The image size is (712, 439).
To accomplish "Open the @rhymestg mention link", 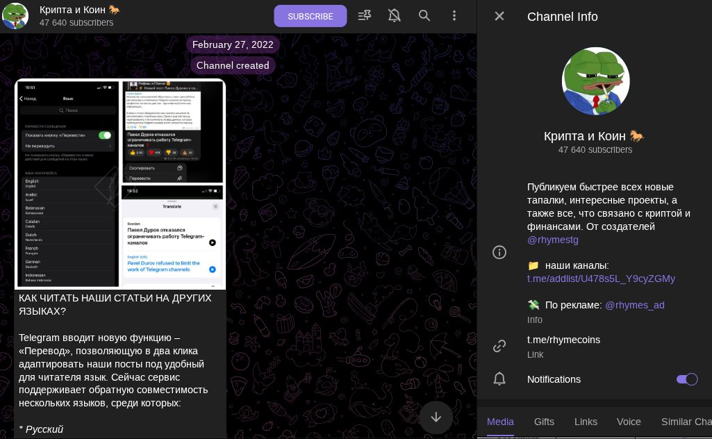I will click(x=553, y=240).
